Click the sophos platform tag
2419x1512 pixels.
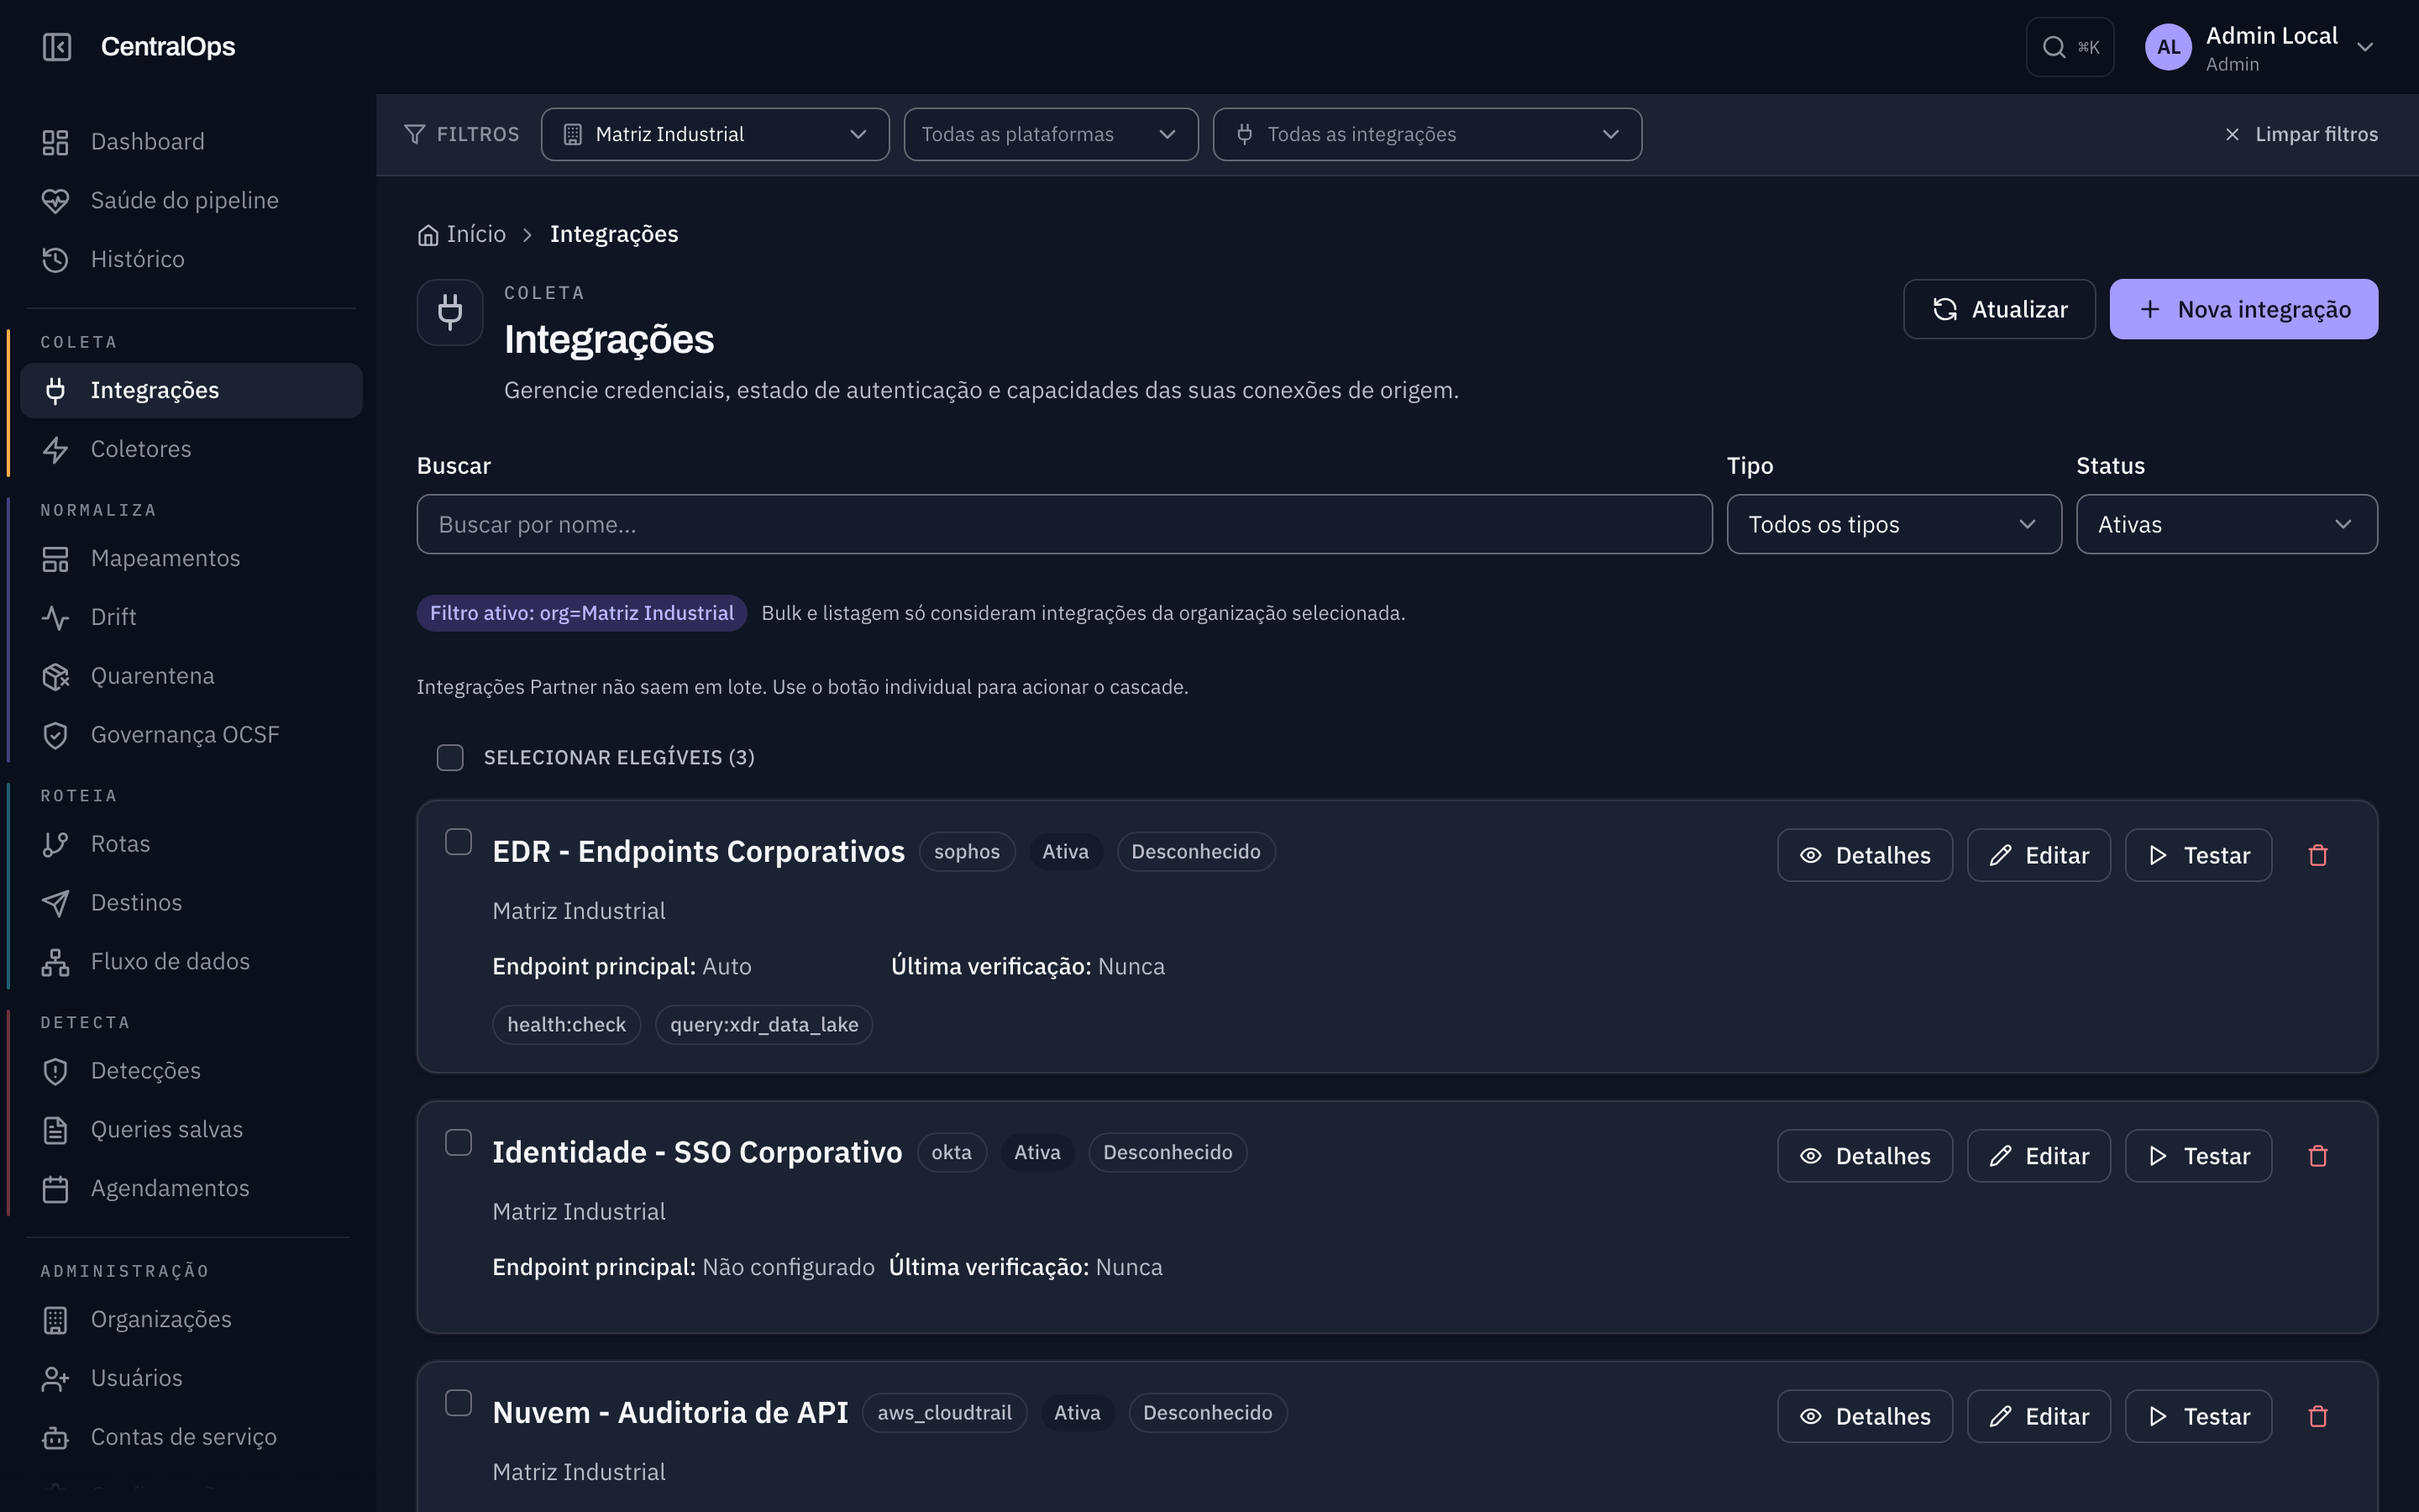[x=967, y=852]
